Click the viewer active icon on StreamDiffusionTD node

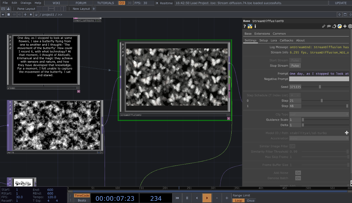click(x=123, y=44)
